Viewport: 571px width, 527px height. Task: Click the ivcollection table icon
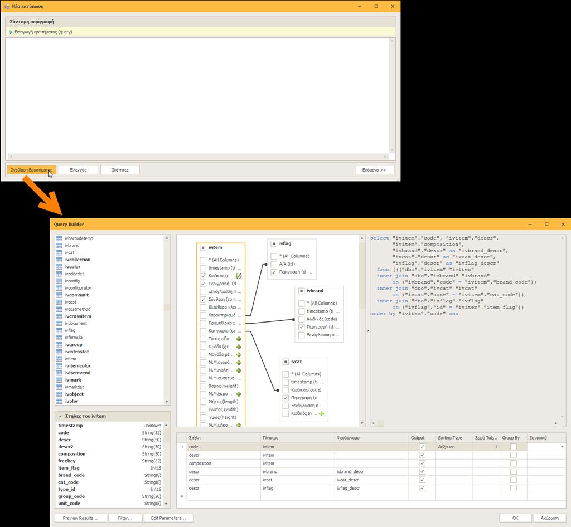(x=59, y=260)
